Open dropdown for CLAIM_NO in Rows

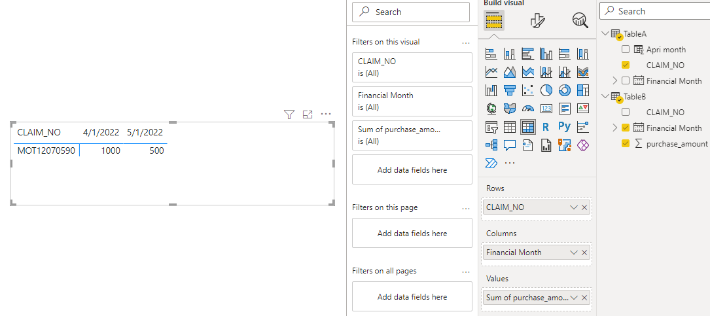point(574,207)
